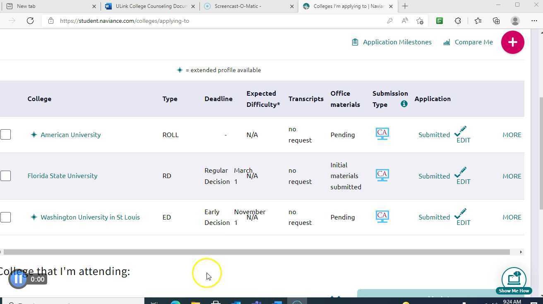Click Submitted status for American University
The height and width of the screenshot is (304, 543).
(434, 135)
